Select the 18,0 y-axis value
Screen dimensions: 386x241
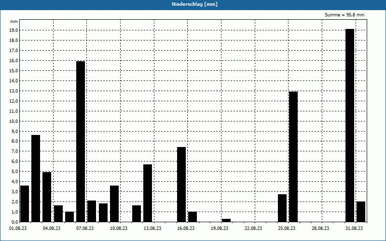point(14,40)
